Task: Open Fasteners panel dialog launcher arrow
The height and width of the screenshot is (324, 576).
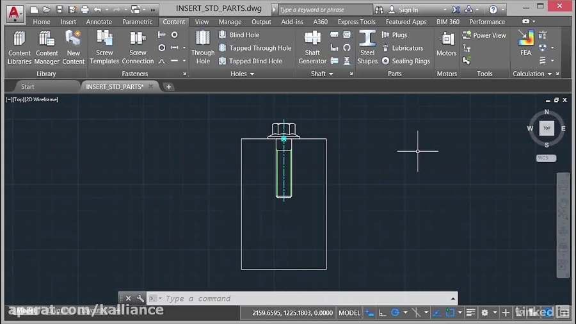Action: click(x=184, y=74)
